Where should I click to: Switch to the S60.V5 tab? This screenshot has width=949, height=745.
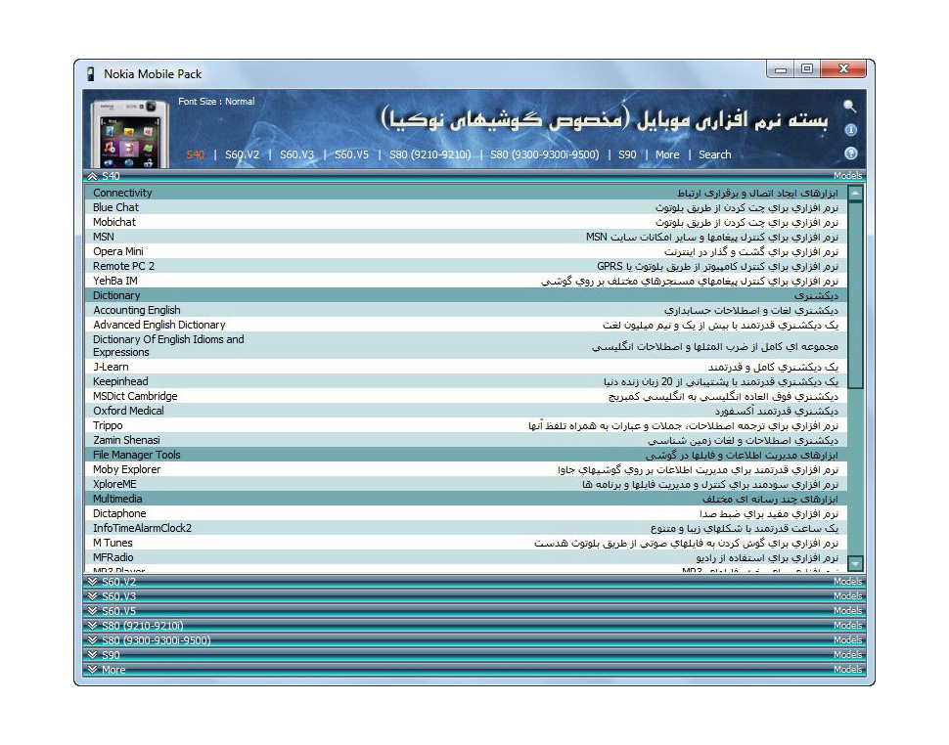click(351, 154)
